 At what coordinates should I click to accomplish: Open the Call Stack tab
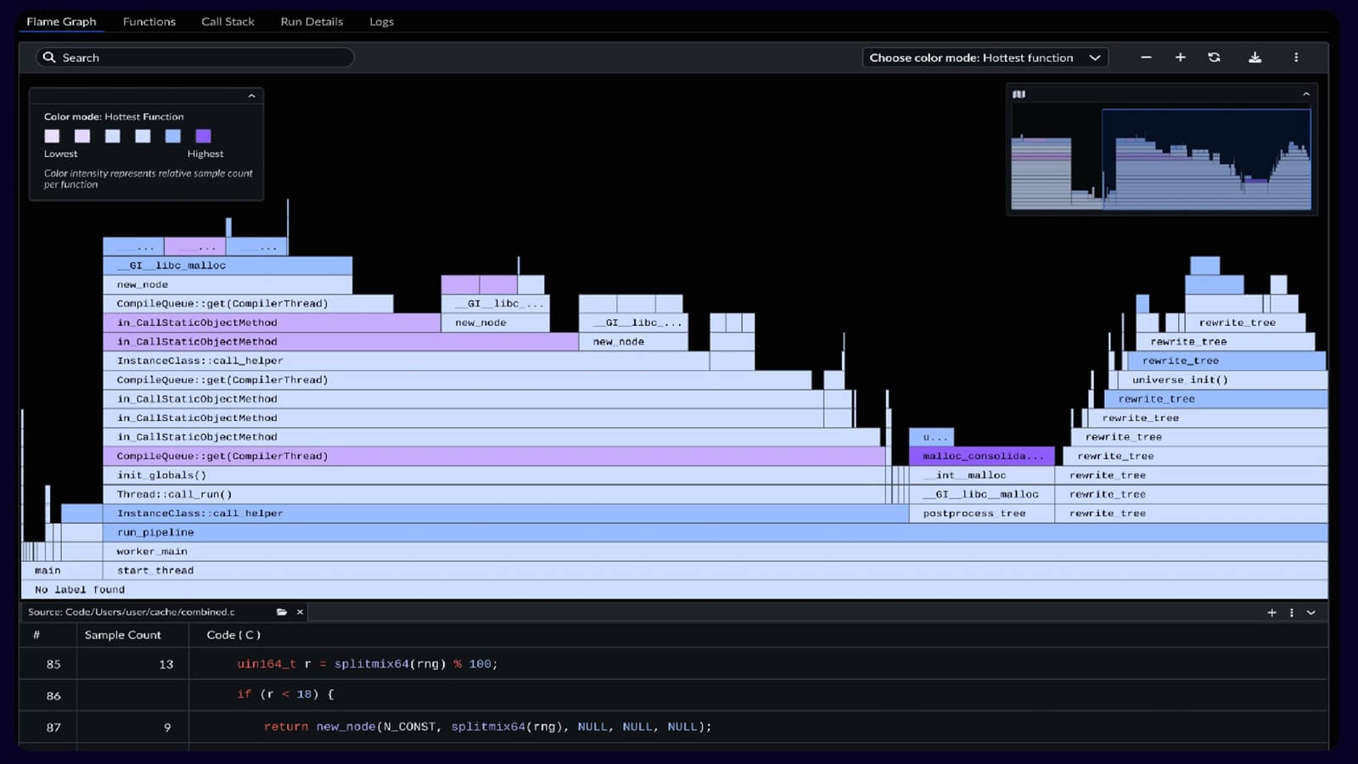point(227,21)
